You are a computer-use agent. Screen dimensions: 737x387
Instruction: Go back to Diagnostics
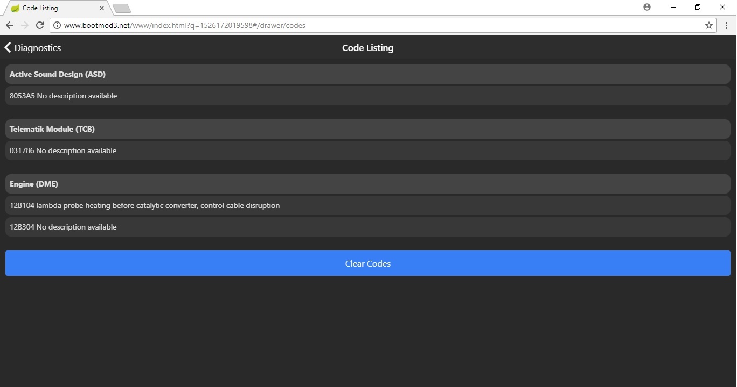point(33,48)
